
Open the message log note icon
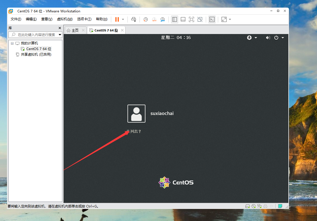point(280,206)
